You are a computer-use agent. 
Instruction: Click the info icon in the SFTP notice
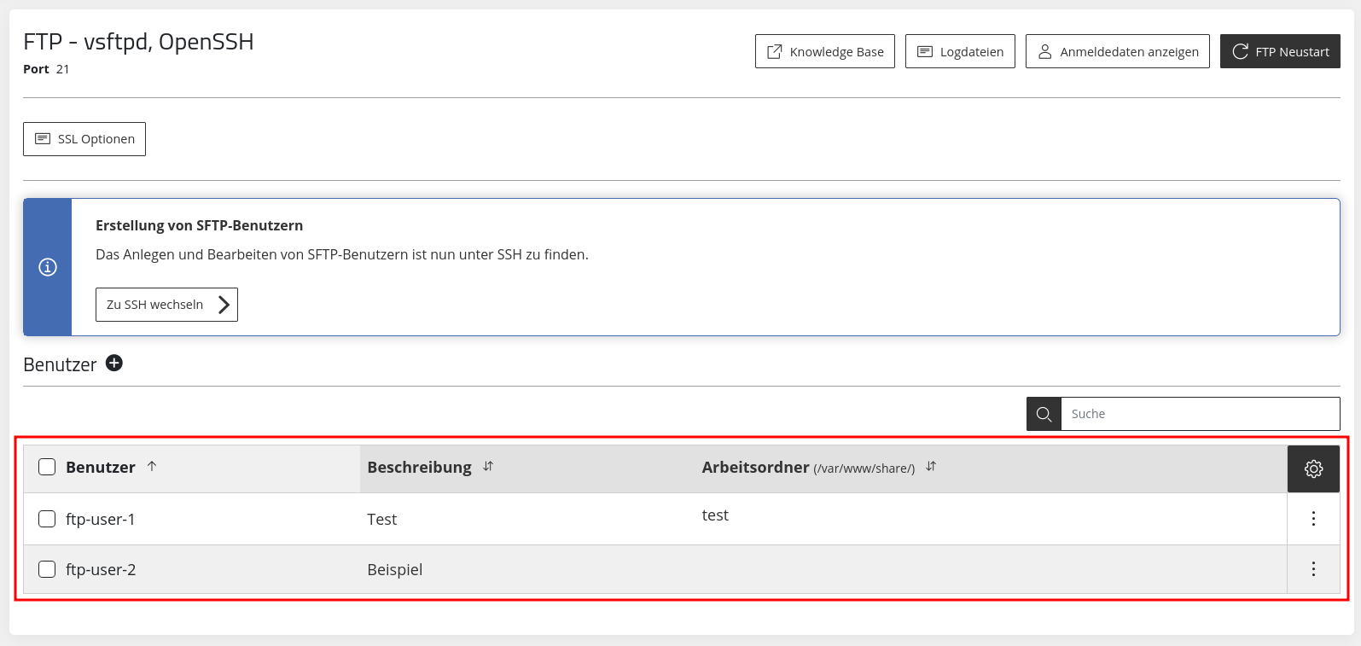click(48, 267)
